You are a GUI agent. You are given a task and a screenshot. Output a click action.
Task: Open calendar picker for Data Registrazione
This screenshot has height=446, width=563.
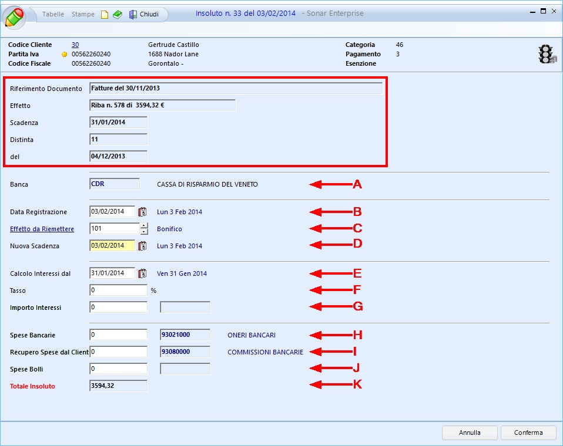click(142, 212)
